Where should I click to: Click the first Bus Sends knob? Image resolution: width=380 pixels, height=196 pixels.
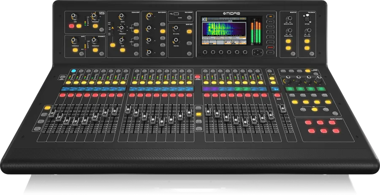tap(149, 16)
